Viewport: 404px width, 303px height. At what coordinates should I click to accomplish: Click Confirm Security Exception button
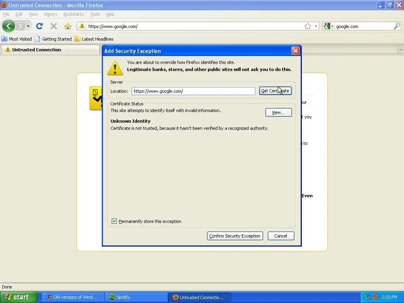pyautogui.click(x=235, y=236)
